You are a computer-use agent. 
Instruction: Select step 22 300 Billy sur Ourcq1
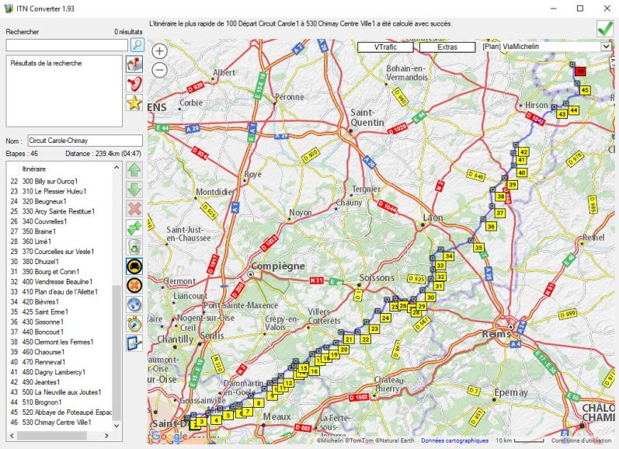click(61, 181)
